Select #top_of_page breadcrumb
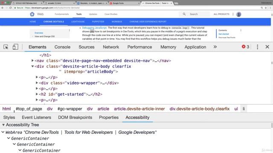Image resolution: width=273 pixels, height=153 pixels. coord(29,109)
